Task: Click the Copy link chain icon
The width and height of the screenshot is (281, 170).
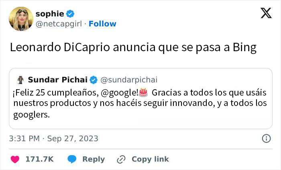Action: click(121, 159)
